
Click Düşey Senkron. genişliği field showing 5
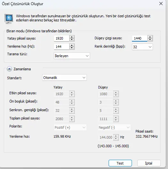point(106,111)
